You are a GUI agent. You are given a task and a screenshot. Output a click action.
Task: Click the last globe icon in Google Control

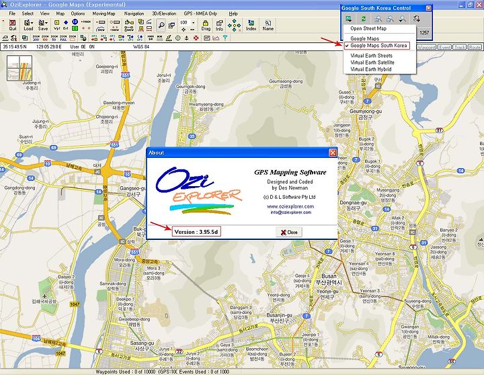417,19
